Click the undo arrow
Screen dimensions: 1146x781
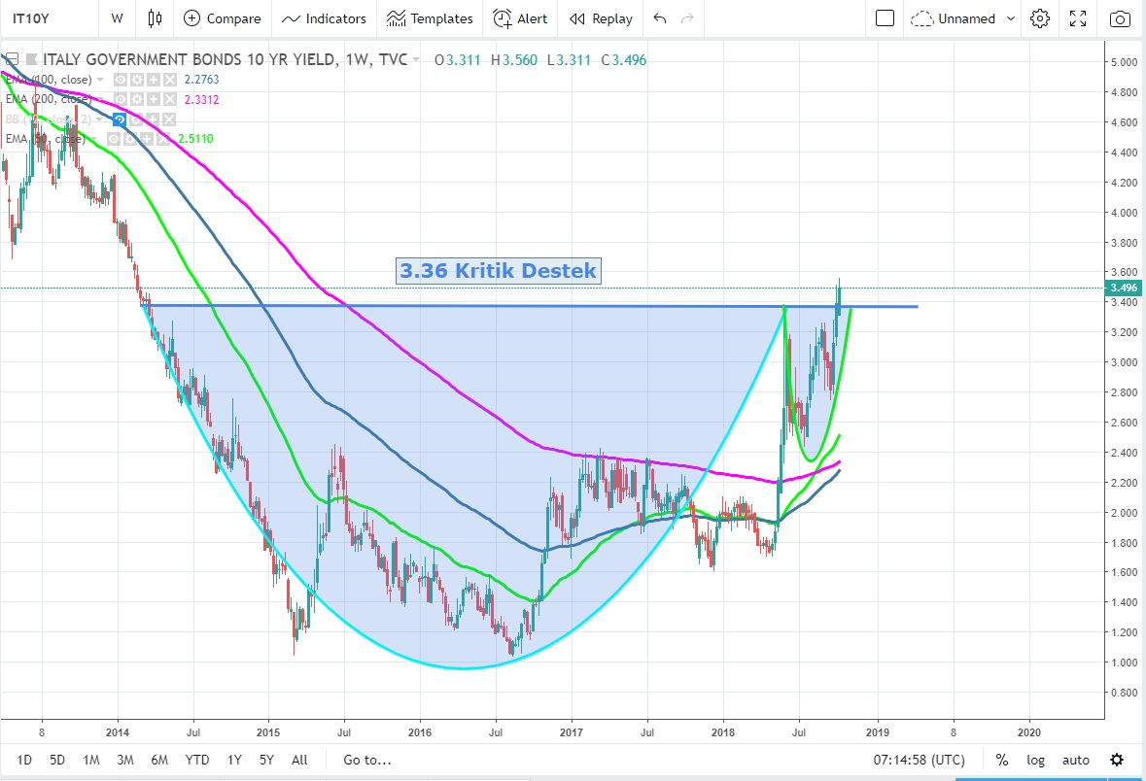(661, 18)
